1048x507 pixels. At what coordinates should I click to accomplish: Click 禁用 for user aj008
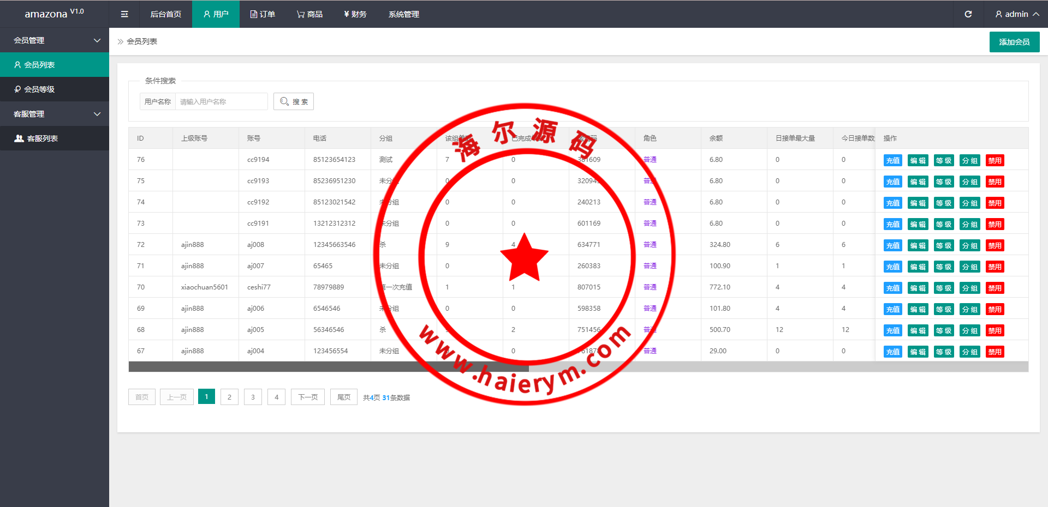click(995, 245)
